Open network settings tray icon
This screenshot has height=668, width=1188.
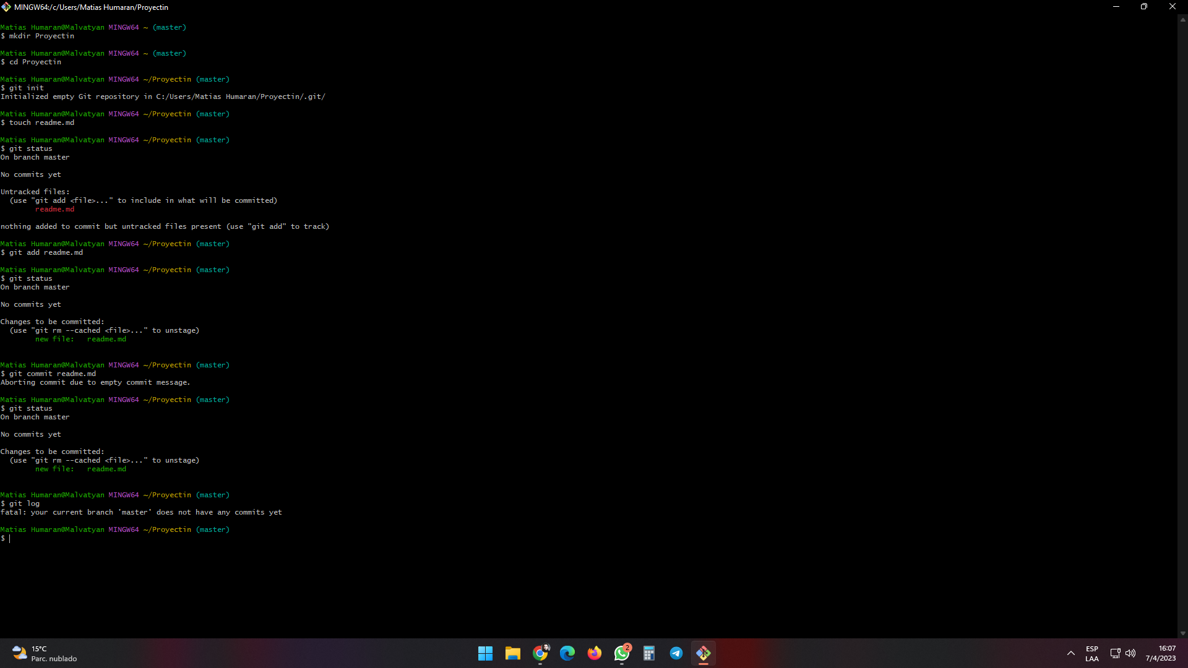coord(1115,653)
